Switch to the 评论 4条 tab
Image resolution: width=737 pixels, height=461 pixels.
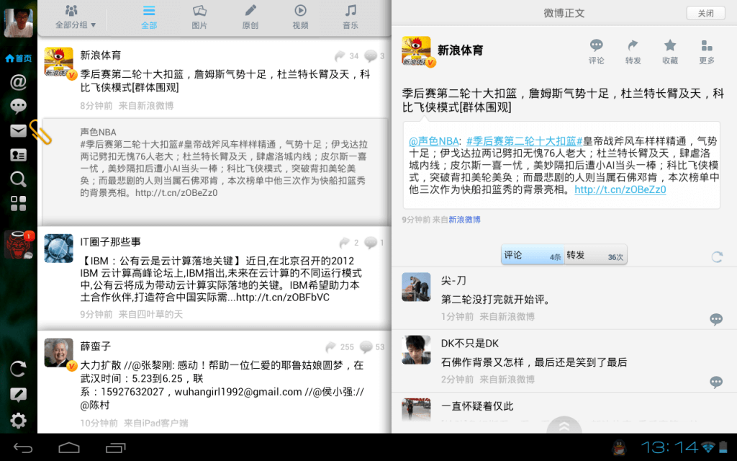pyautogui.click(x=533, y=255)
